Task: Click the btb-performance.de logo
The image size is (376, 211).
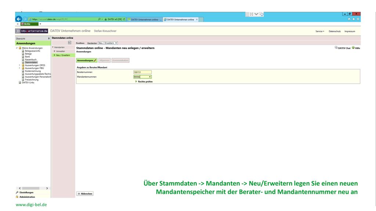Action: [32, 31]
